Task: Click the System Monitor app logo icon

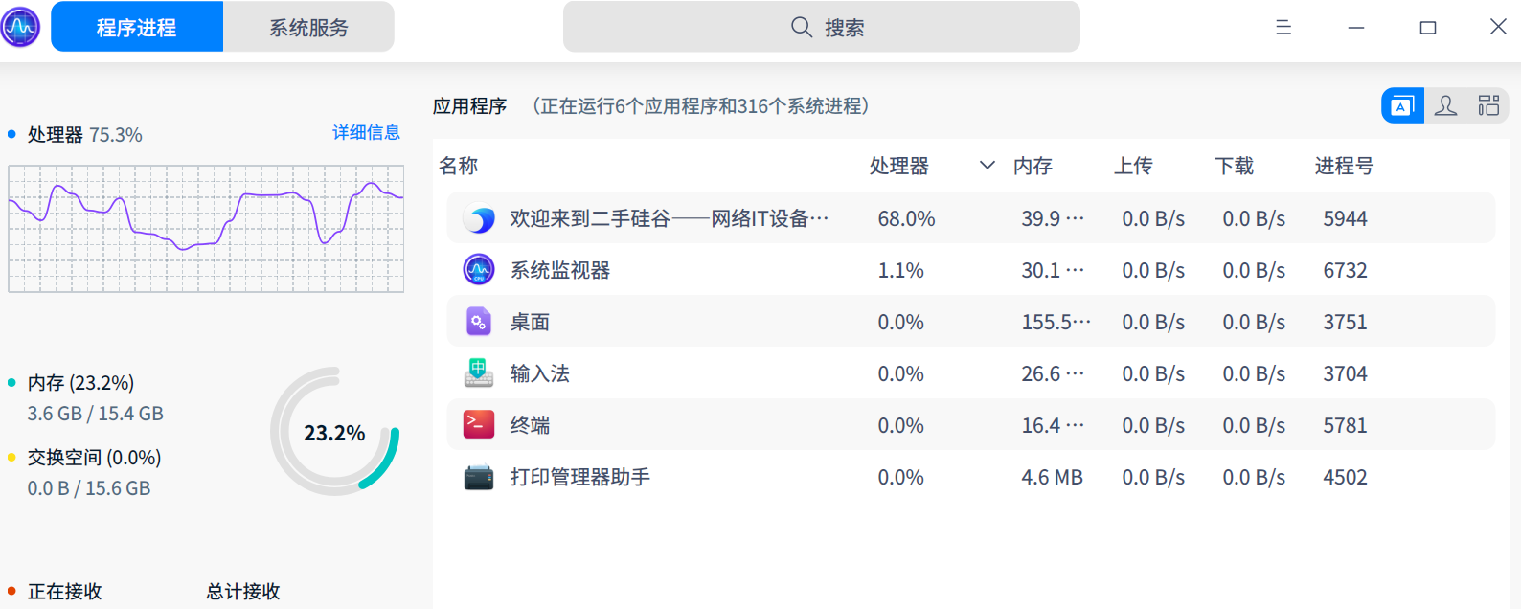Action: tap(21, 27)
